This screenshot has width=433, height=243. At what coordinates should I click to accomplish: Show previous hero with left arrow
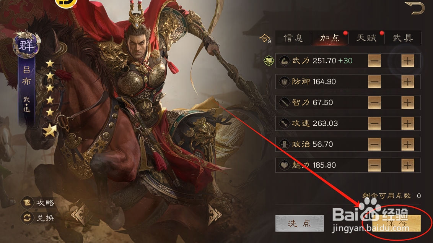[78, 214]
